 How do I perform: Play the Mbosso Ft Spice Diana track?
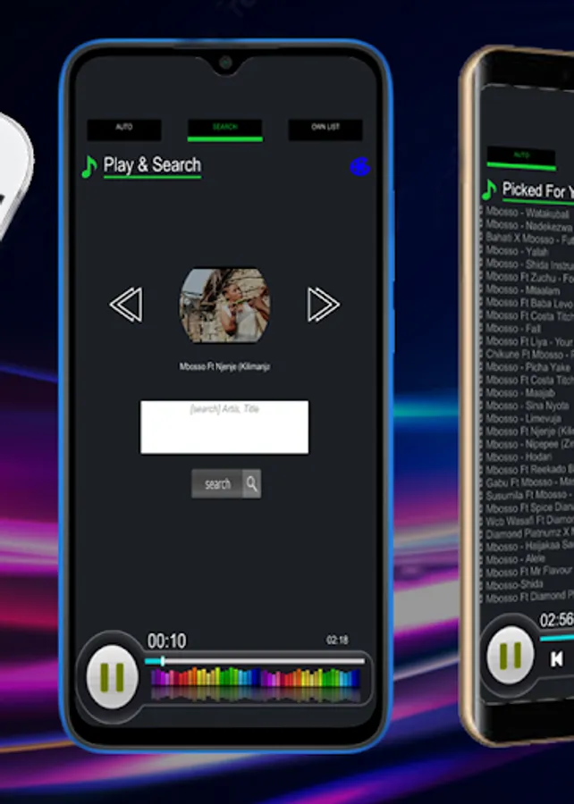[529, 508]
